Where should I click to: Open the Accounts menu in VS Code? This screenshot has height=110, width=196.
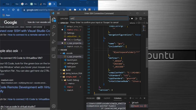[54, 106]
